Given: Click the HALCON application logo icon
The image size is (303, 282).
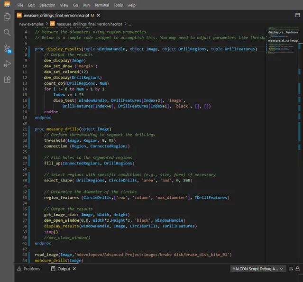Looking at the screenshot, I should pyautogui.click(x=7, y=5).
